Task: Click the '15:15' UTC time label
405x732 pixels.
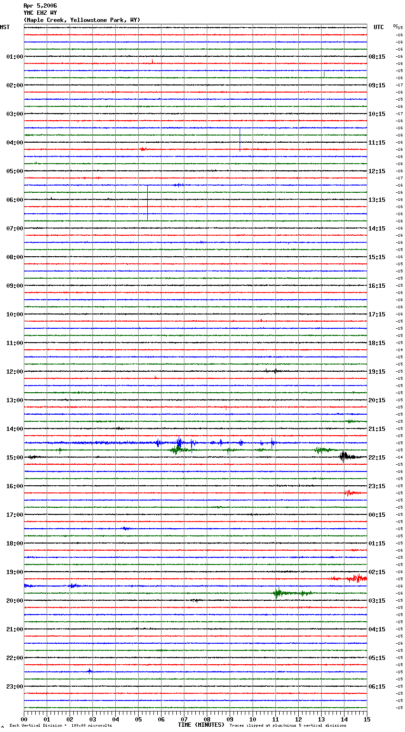Action: pos(377,257)
